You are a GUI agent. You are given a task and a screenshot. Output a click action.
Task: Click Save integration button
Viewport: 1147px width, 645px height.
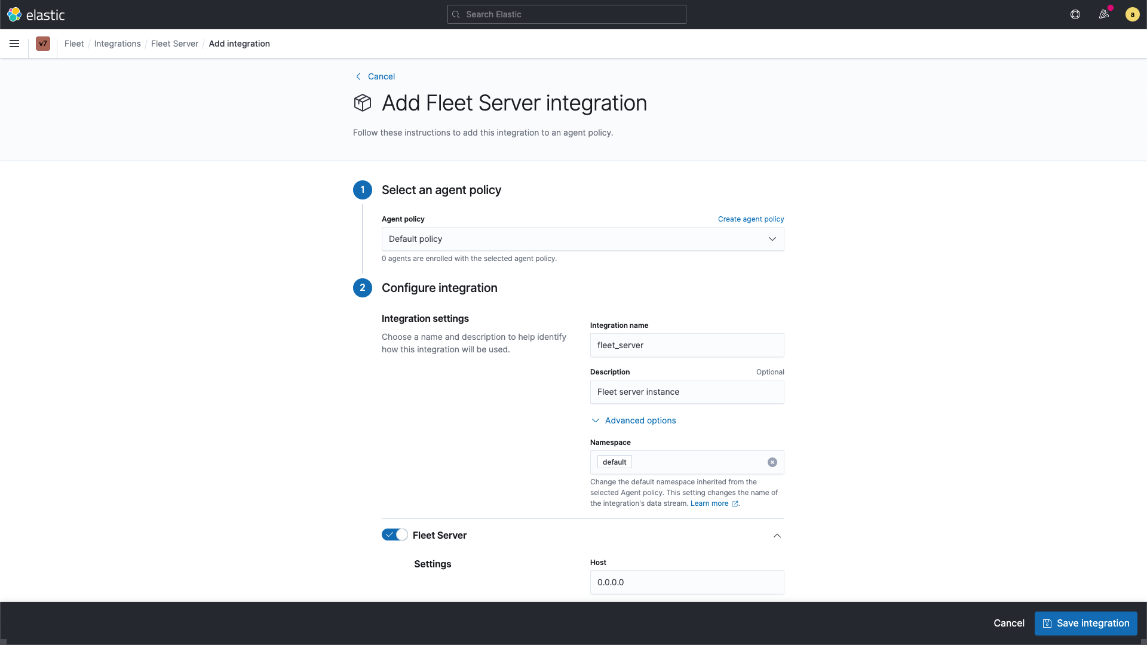pos(1085,623)
